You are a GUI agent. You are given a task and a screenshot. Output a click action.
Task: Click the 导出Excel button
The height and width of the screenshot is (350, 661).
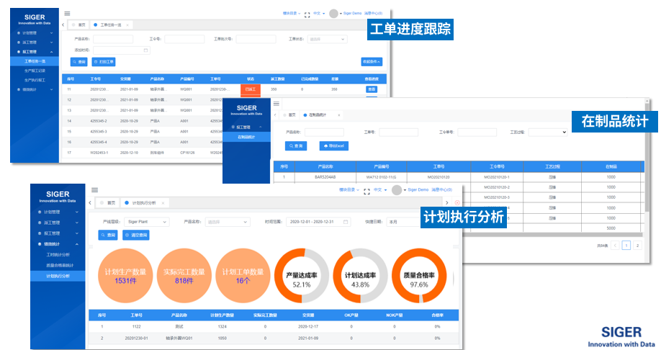coord(333,145)
